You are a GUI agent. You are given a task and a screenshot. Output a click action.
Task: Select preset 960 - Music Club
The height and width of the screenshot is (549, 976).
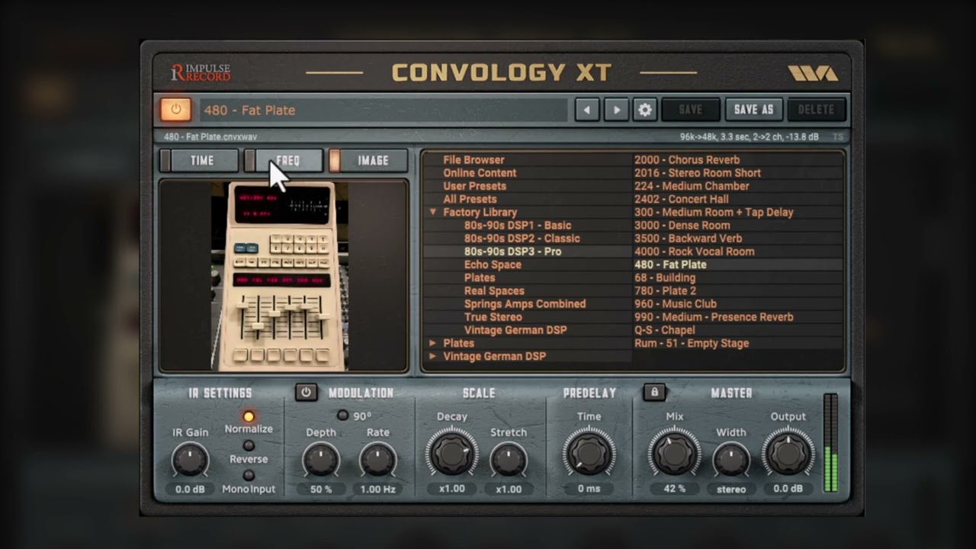tap(676, 303)
